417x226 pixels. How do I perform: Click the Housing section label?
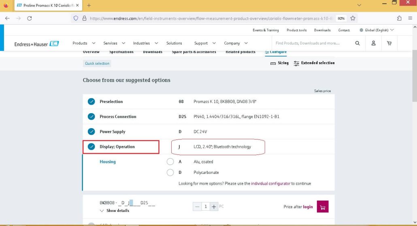108,162
